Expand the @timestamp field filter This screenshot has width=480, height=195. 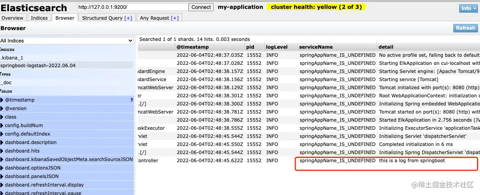tap(2, 100)
